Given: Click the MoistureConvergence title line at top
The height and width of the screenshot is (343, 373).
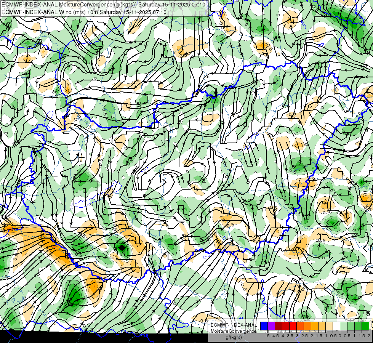Looking at the screenshot, I should click(103, 5).
